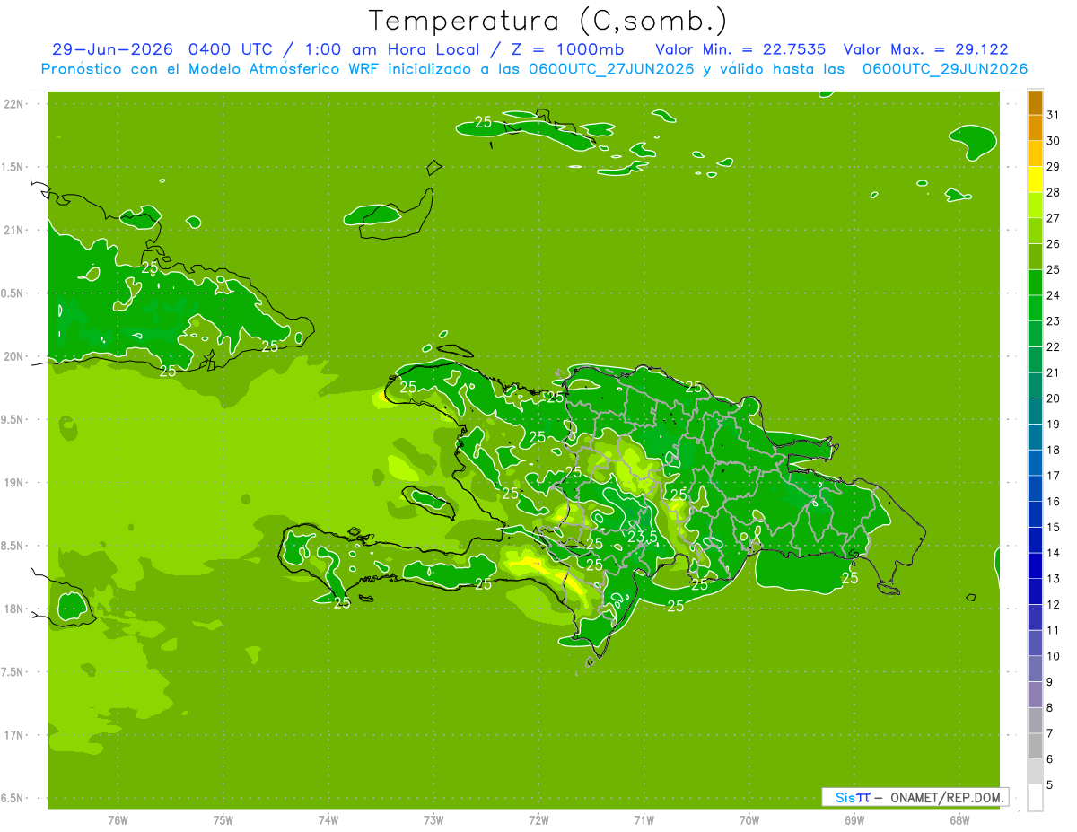Pick the yellow legend swatch between 28 and 29
The height and width of the screenshot is (832, 1077).
click(1035, 180)
